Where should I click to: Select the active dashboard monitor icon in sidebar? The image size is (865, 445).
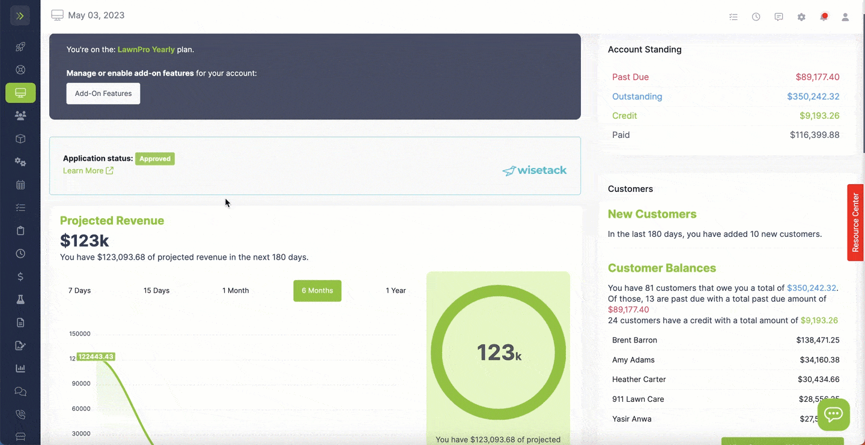pyautogui.click(x=20, y=93)
